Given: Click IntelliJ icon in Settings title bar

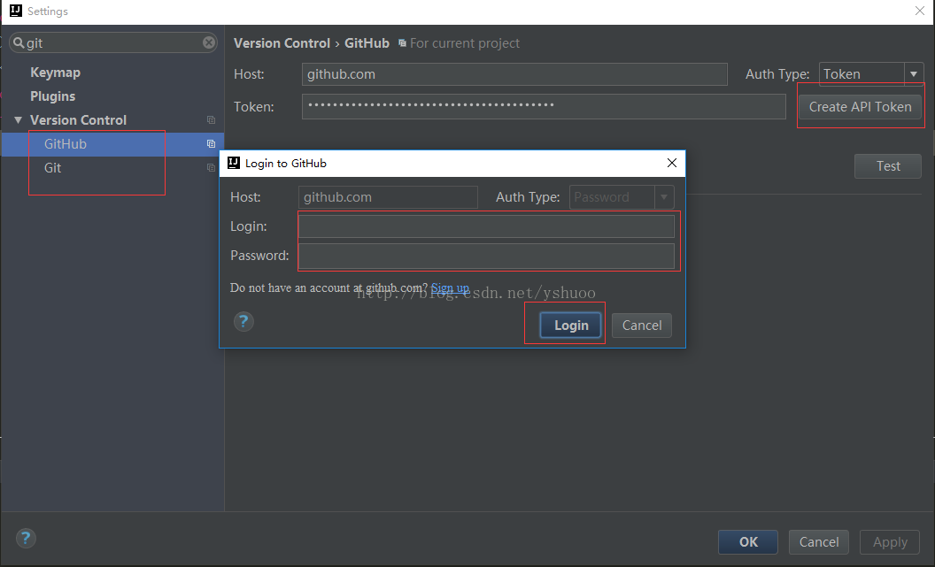Looking at the screenshot, I should pos(16,11).
